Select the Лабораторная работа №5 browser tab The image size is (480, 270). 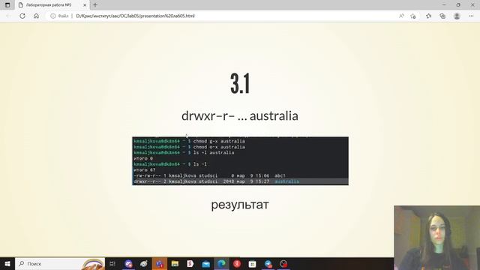tap(52, 5)
